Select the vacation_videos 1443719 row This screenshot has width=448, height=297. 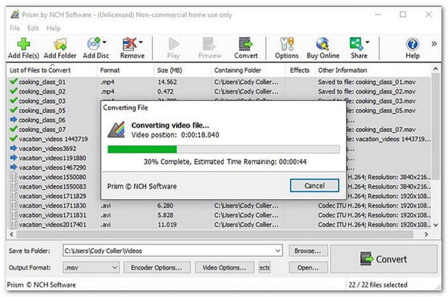coord(53,139)
